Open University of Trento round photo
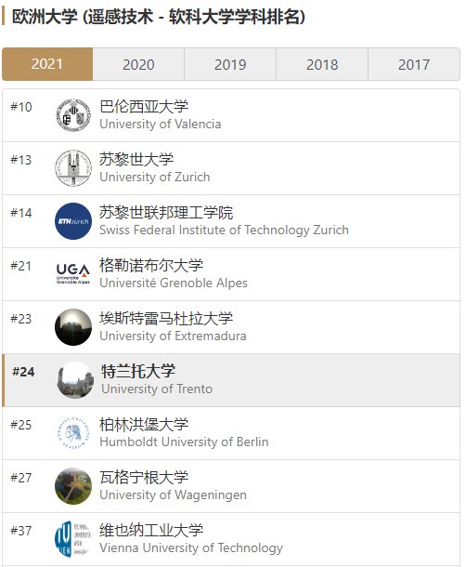 coord(75,380)
